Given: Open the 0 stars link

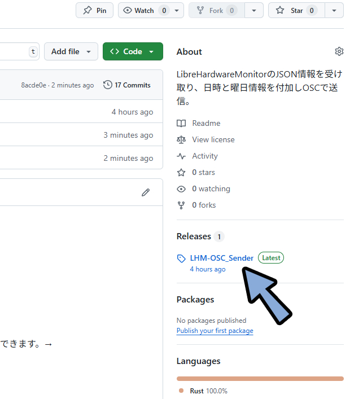Looking at the screenshot, I should point(203,172).
